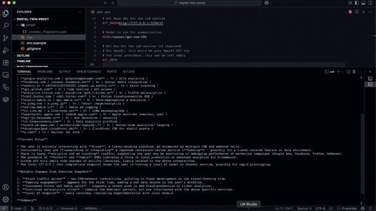376x211 pixels.
Task: Select the first terminal in terminal list
Action: click(370, 79)
